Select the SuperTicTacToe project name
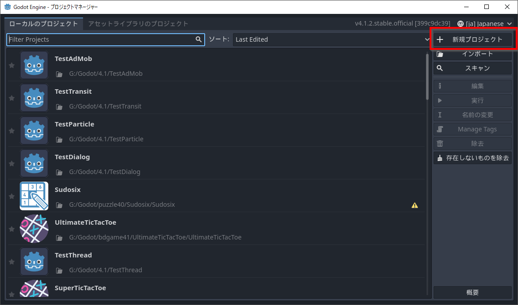Image resolution: width=518 pixels, height=305 pixels. click(x=80, y=288)
